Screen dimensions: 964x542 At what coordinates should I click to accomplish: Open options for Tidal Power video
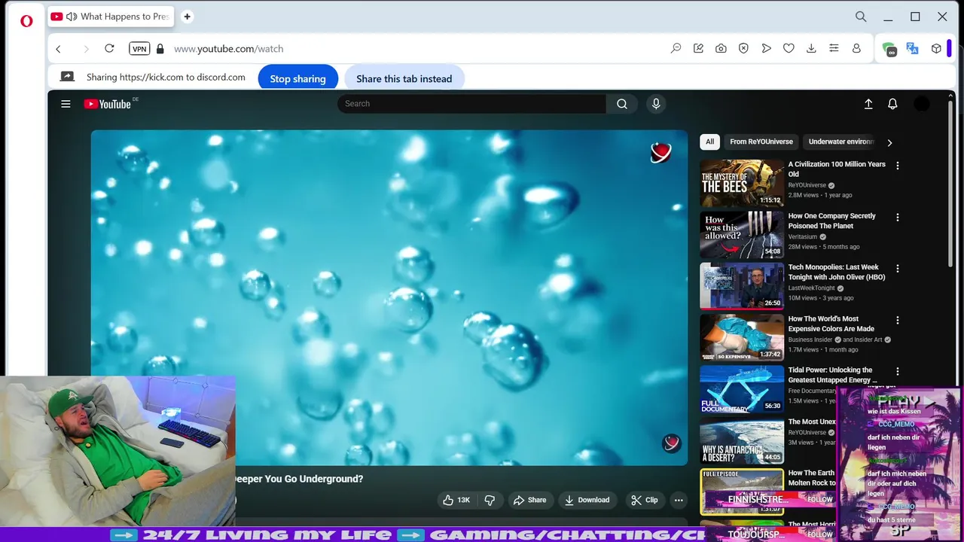[897, 372]
